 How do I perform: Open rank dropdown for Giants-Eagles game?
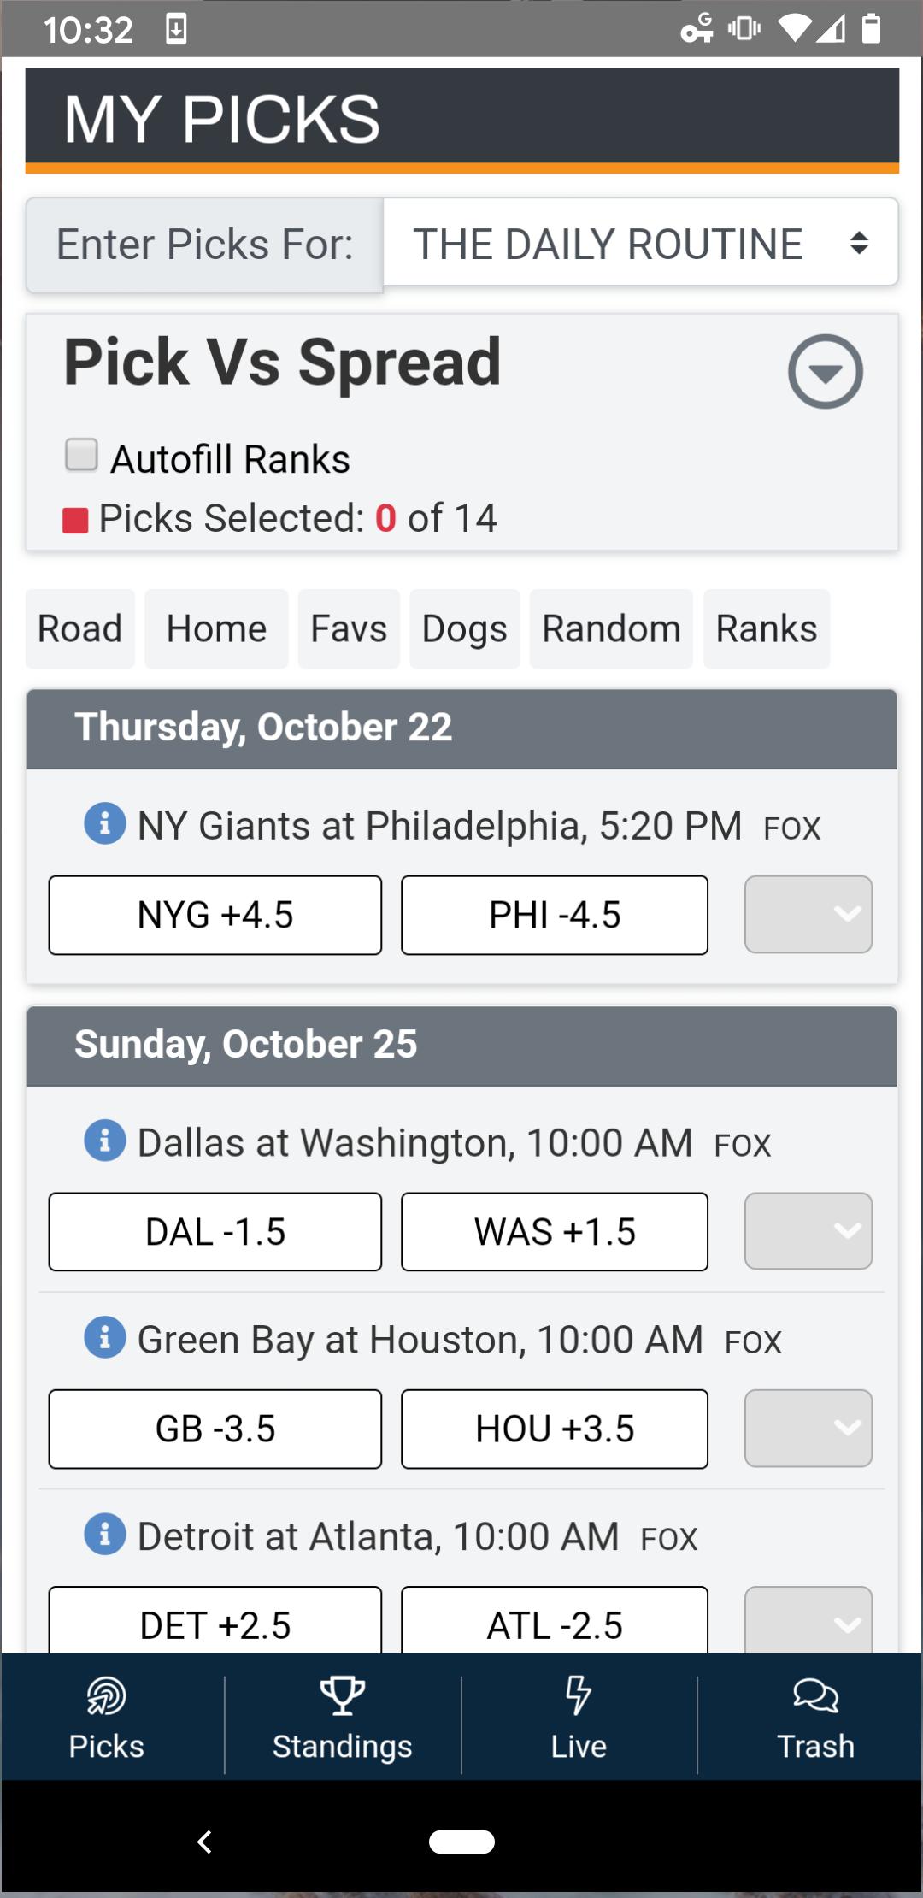coord(808,915)
